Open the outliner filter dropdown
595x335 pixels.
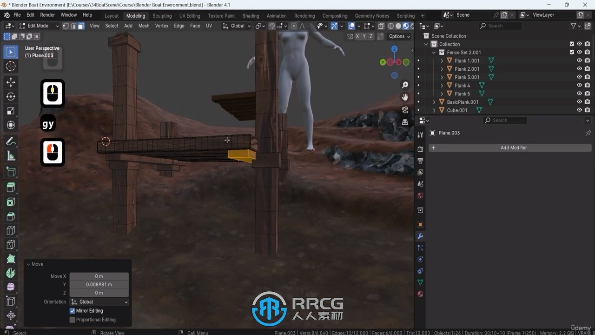[575, 26]
